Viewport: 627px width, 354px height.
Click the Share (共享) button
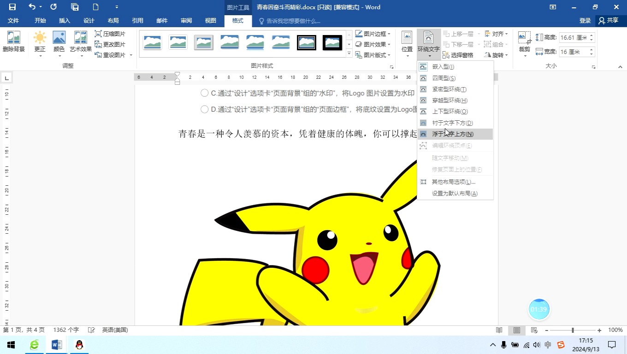[x=609, y=21]
